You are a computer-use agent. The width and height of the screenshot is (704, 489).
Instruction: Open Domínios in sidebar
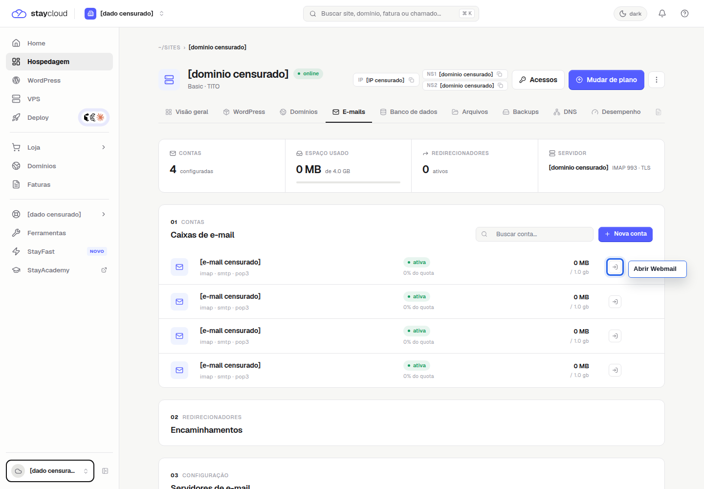pos(59,166)
